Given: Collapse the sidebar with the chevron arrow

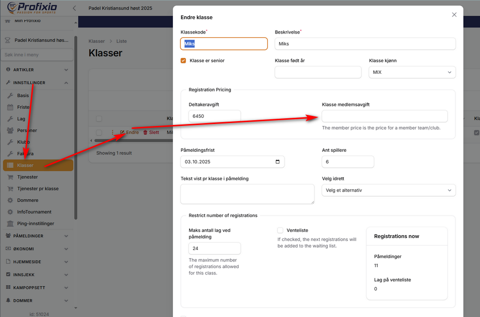Looking at the screenshot, I should coord(74,8).
